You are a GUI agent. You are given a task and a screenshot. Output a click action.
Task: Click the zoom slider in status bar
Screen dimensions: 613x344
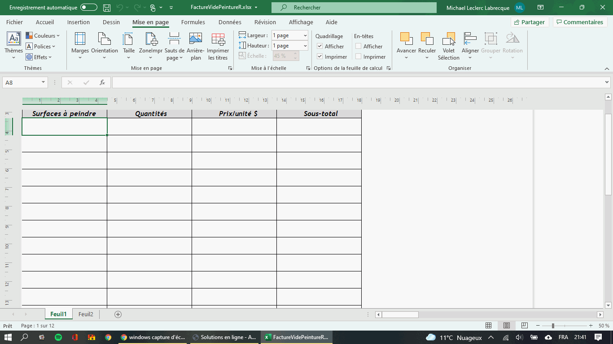(553, 326)
